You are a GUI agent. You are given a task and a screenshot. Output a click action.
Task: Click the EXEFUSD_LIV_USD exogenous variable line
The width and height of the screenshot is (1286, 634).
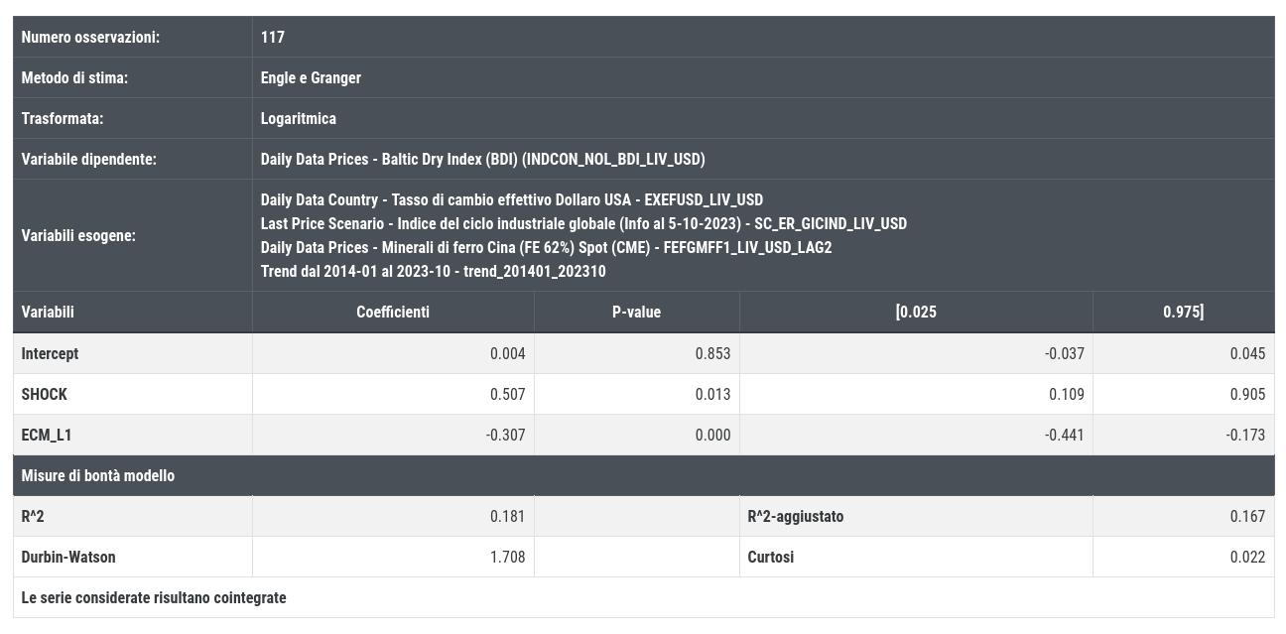coord(511,199)
